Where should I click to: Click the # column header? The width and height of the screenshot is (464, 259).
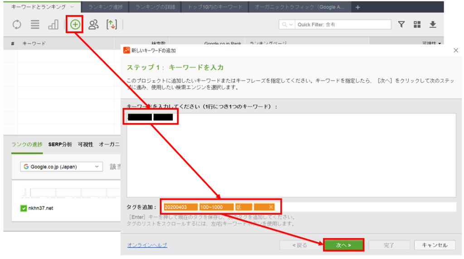(x=13, y=43)
